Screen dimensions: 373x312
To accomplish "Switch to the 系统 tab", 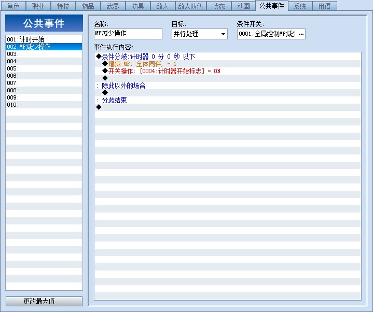I will (x=300, y=6).
